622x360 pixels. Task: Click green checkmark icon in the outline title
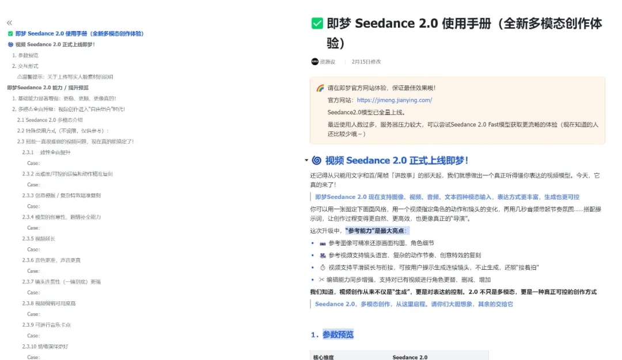click(10, 33)
